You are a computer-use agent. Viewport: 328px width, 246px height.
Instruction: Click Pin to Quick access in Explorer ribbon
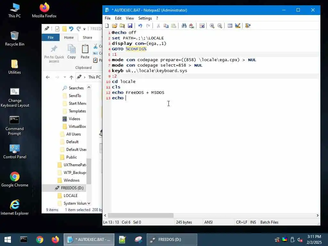tap(54, 54)
